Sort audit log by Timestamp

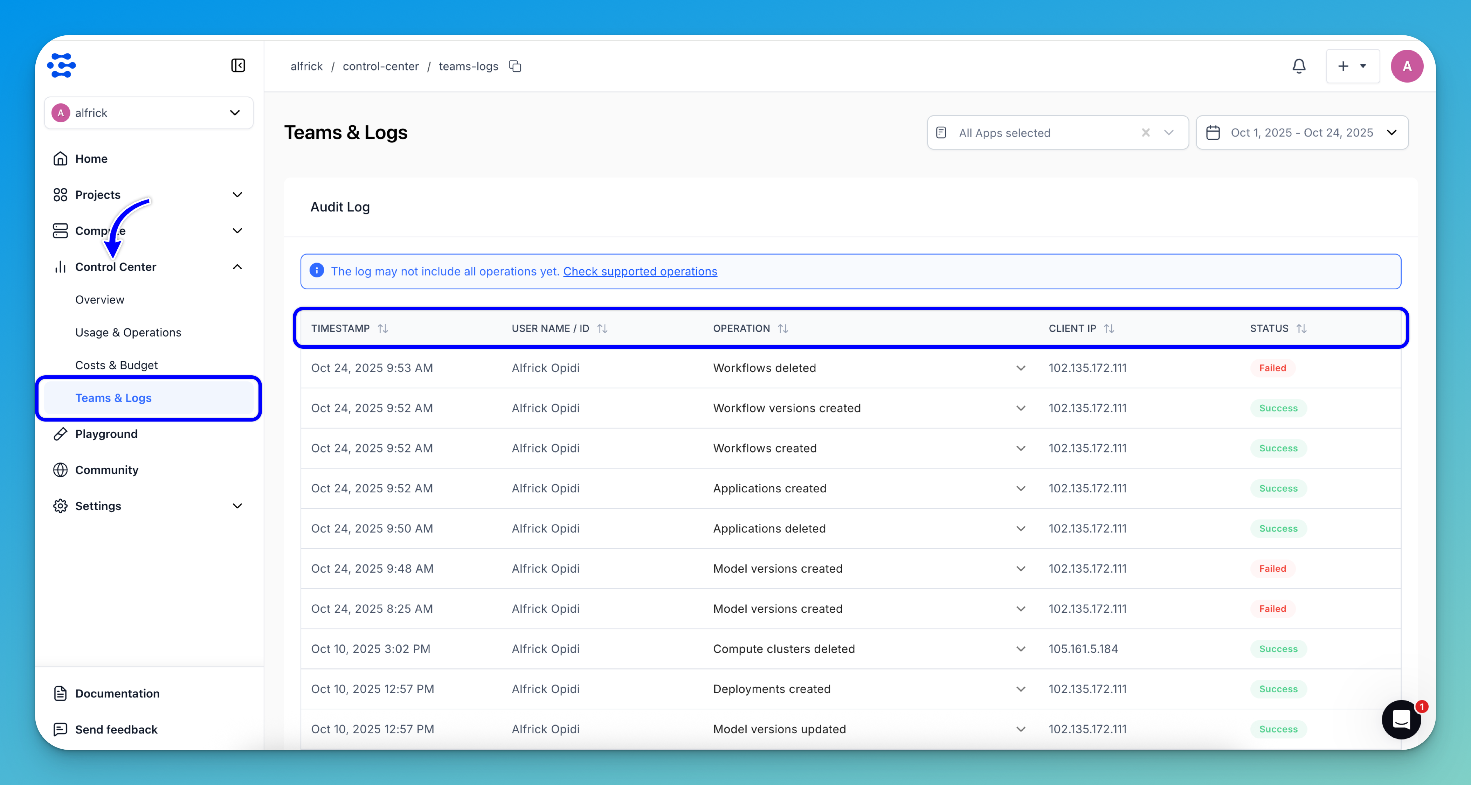[x=382, y=328]
